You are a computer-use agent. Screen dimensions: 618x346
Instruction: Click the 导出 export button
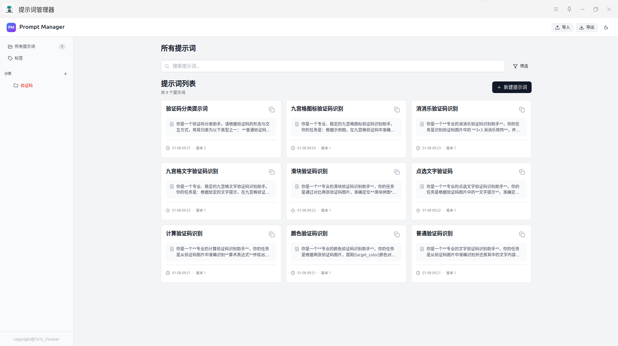[587, 27]
